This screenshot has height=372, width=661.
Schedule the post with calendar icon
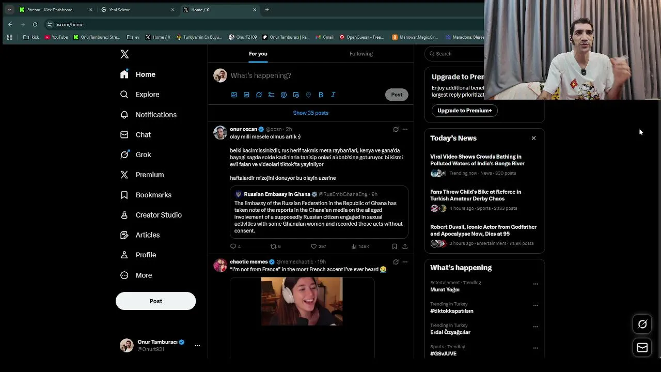point(296,95)
